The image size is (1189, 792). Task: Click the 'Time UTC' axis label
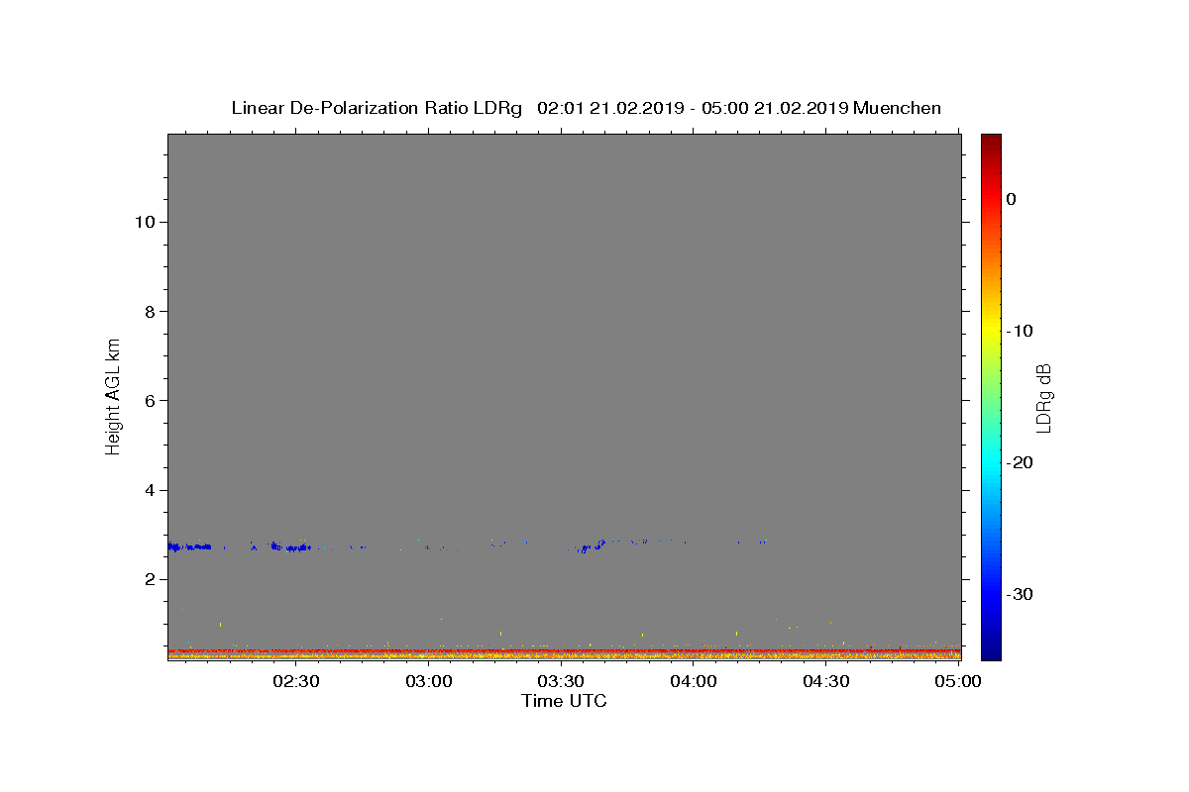pyautogui.click(x=564, y=701)
